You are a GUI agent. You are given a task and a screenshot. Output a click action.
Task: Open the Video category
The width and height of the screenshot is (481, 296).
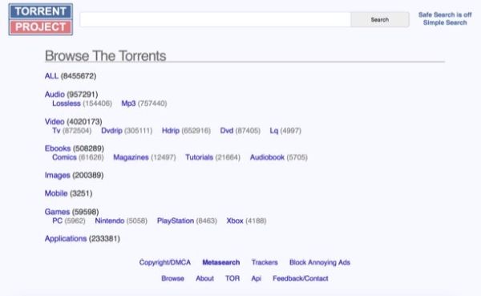[x=55, y=122]
